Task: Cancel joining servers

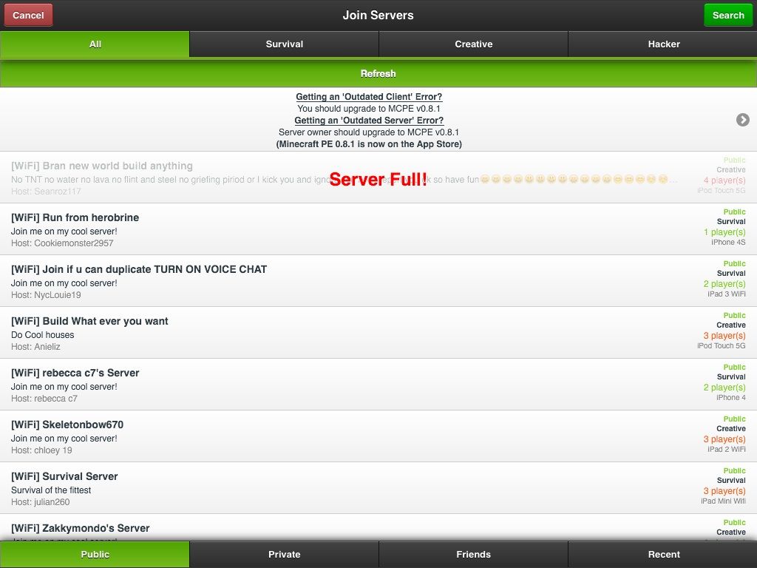Action: click(x=28, y=15)
